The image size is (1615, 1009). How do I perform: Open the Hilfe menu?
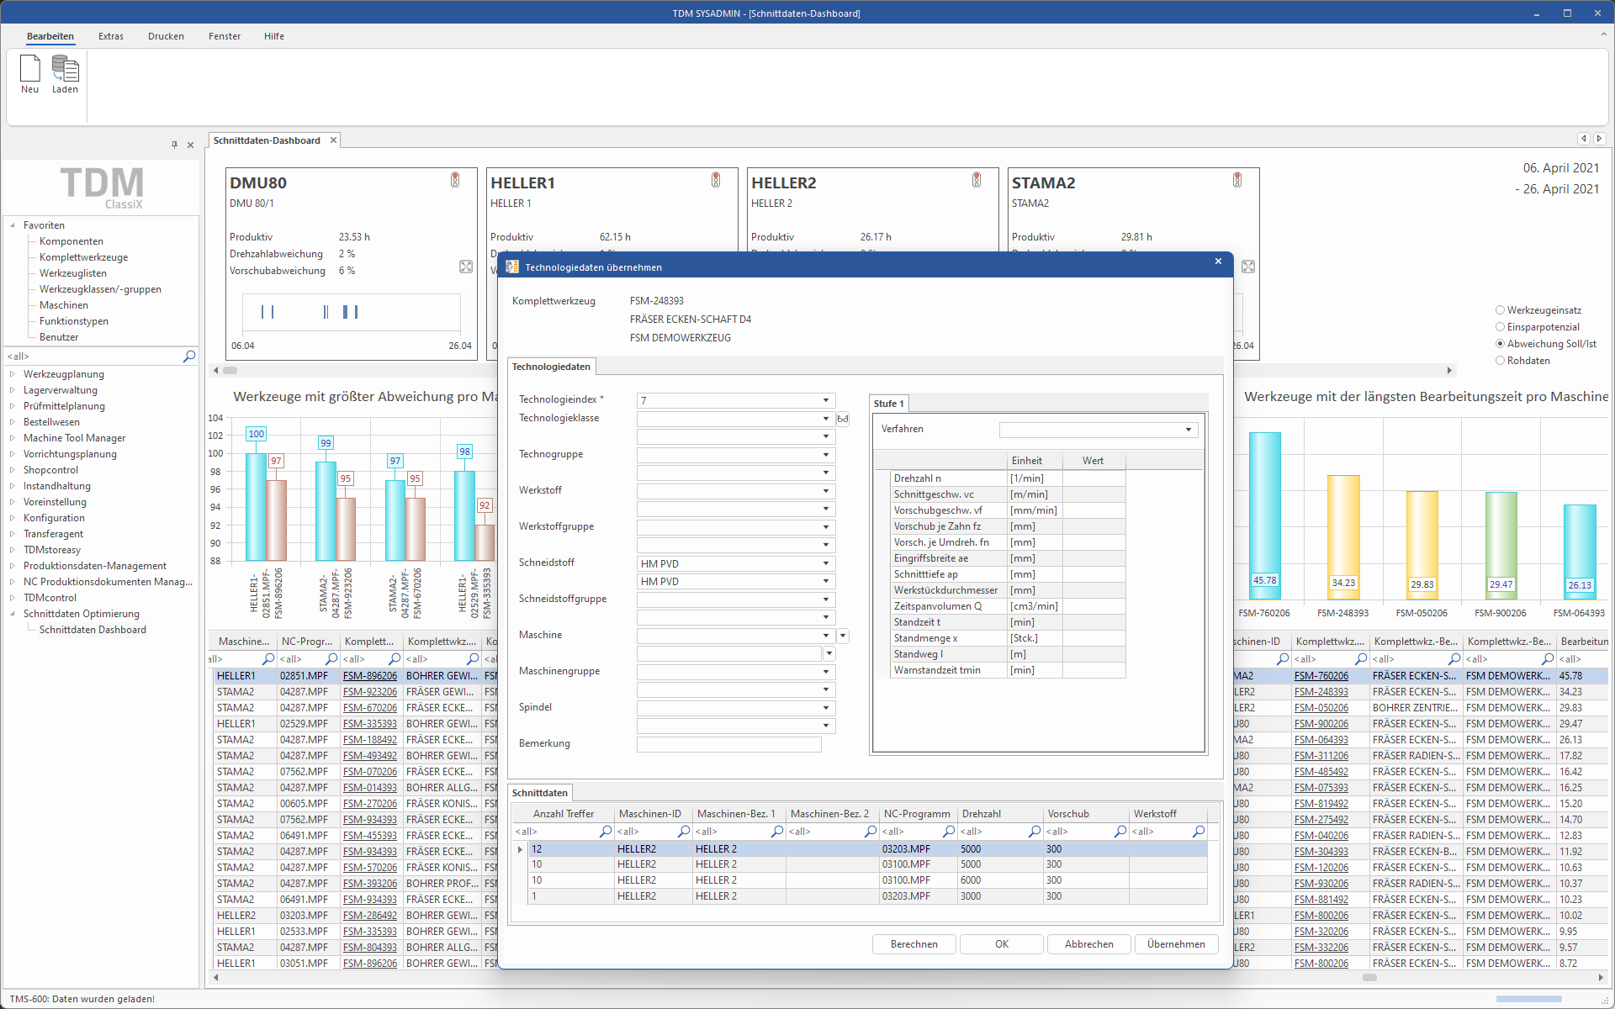click(274, 36)
